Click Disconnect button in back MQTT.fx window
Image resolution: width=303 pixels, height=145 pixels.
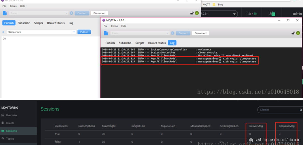99,13
